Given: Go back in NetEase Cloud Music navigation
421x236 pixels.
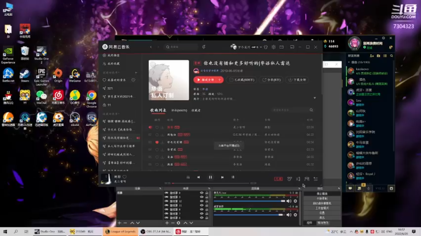Looking at the screenshot, I should 151,47.
